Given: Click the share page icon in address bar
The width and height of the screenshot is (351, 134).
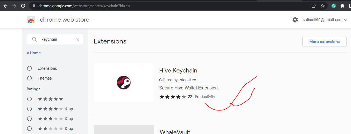Looking at the screenshot, I should click(x=314, y=6).
